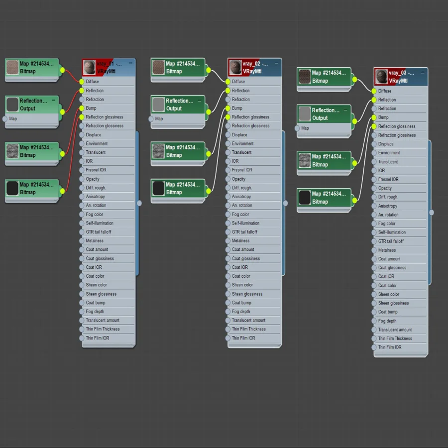Collapse the vray_01 VRayMtl node with minus
This screenshot has width=448, height=448.
click(130, 63)
